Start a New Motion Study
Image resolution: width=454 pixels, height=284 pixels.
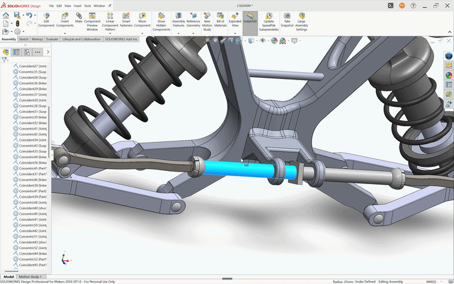[x=207, y=22]
